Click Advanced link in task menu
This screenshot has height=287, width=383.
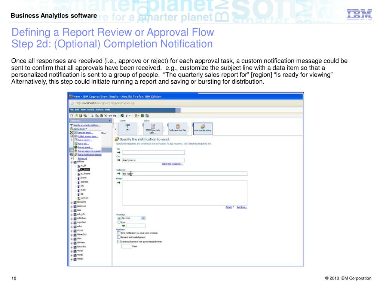82,158
